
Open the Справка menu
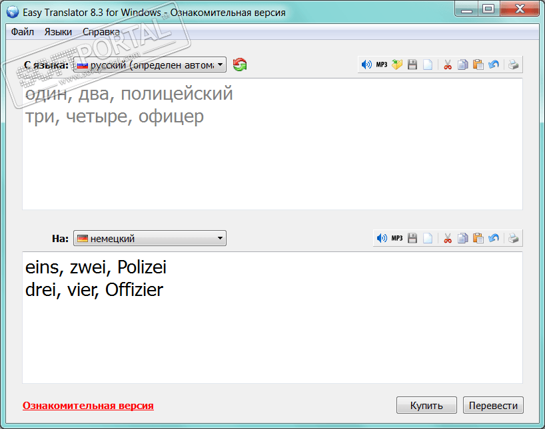101,32
